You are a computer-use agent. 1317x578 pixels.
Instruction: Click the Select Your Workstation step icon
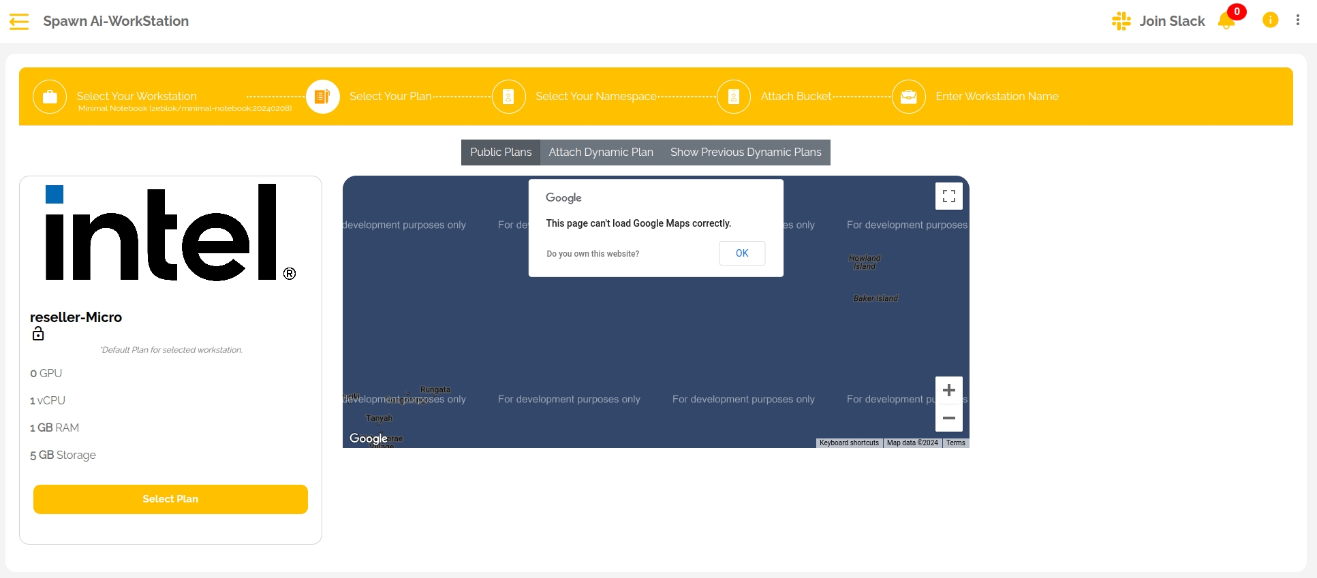[x=50, y=97]
